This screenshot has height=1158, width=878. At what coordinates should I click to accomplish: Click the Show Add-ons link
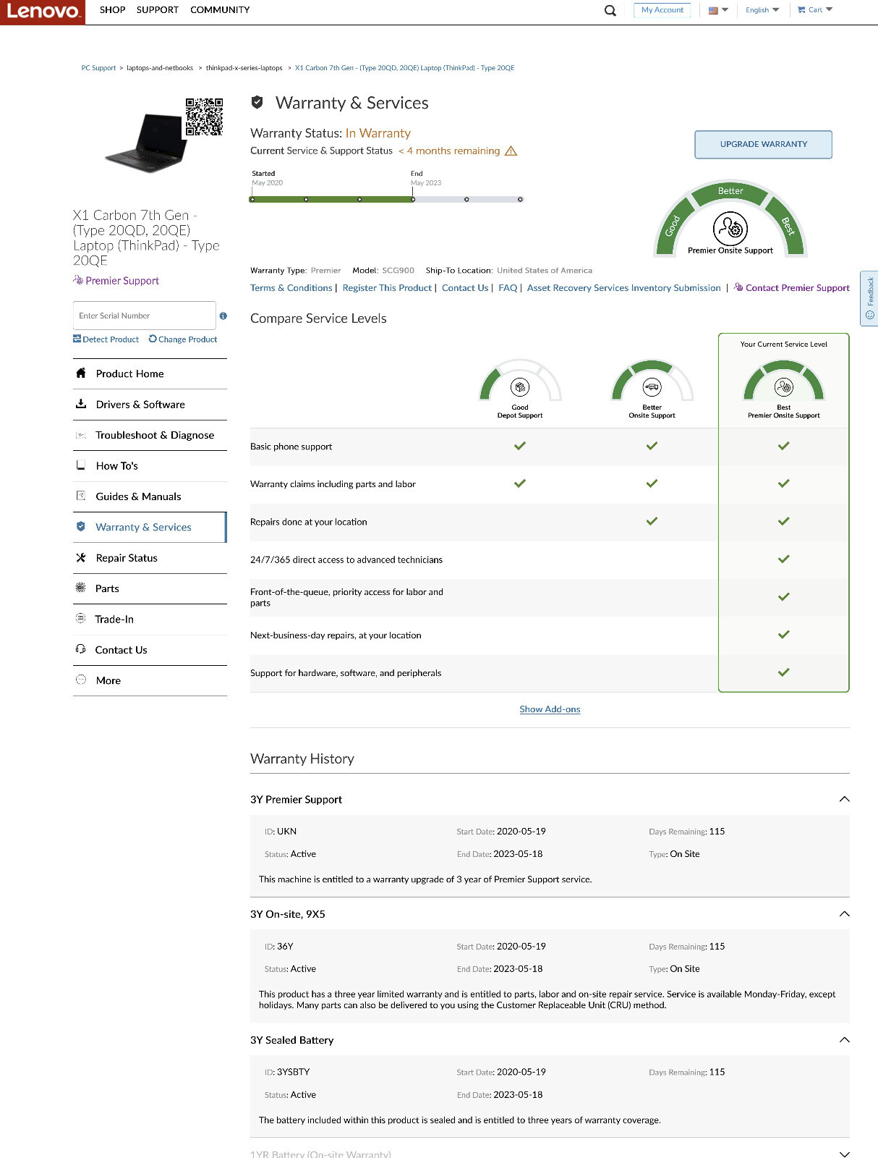click(x=550, y=709)
